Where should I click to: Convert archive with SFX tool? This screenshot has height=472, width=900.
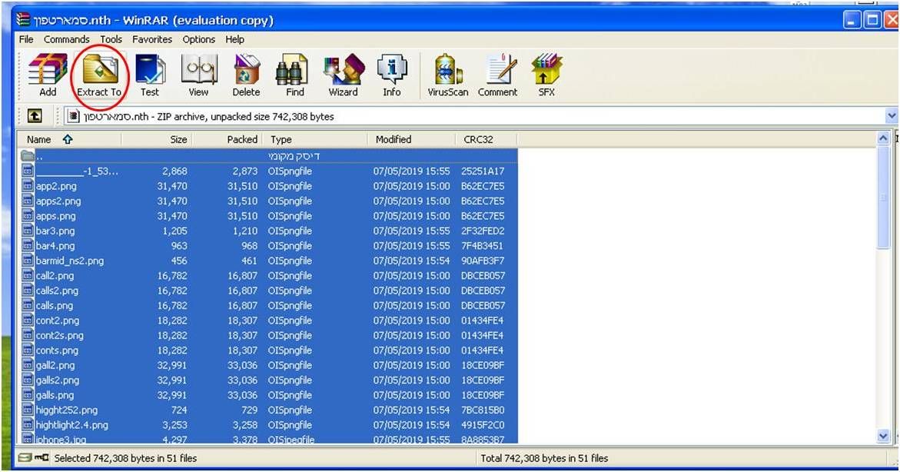coord(546,75)
